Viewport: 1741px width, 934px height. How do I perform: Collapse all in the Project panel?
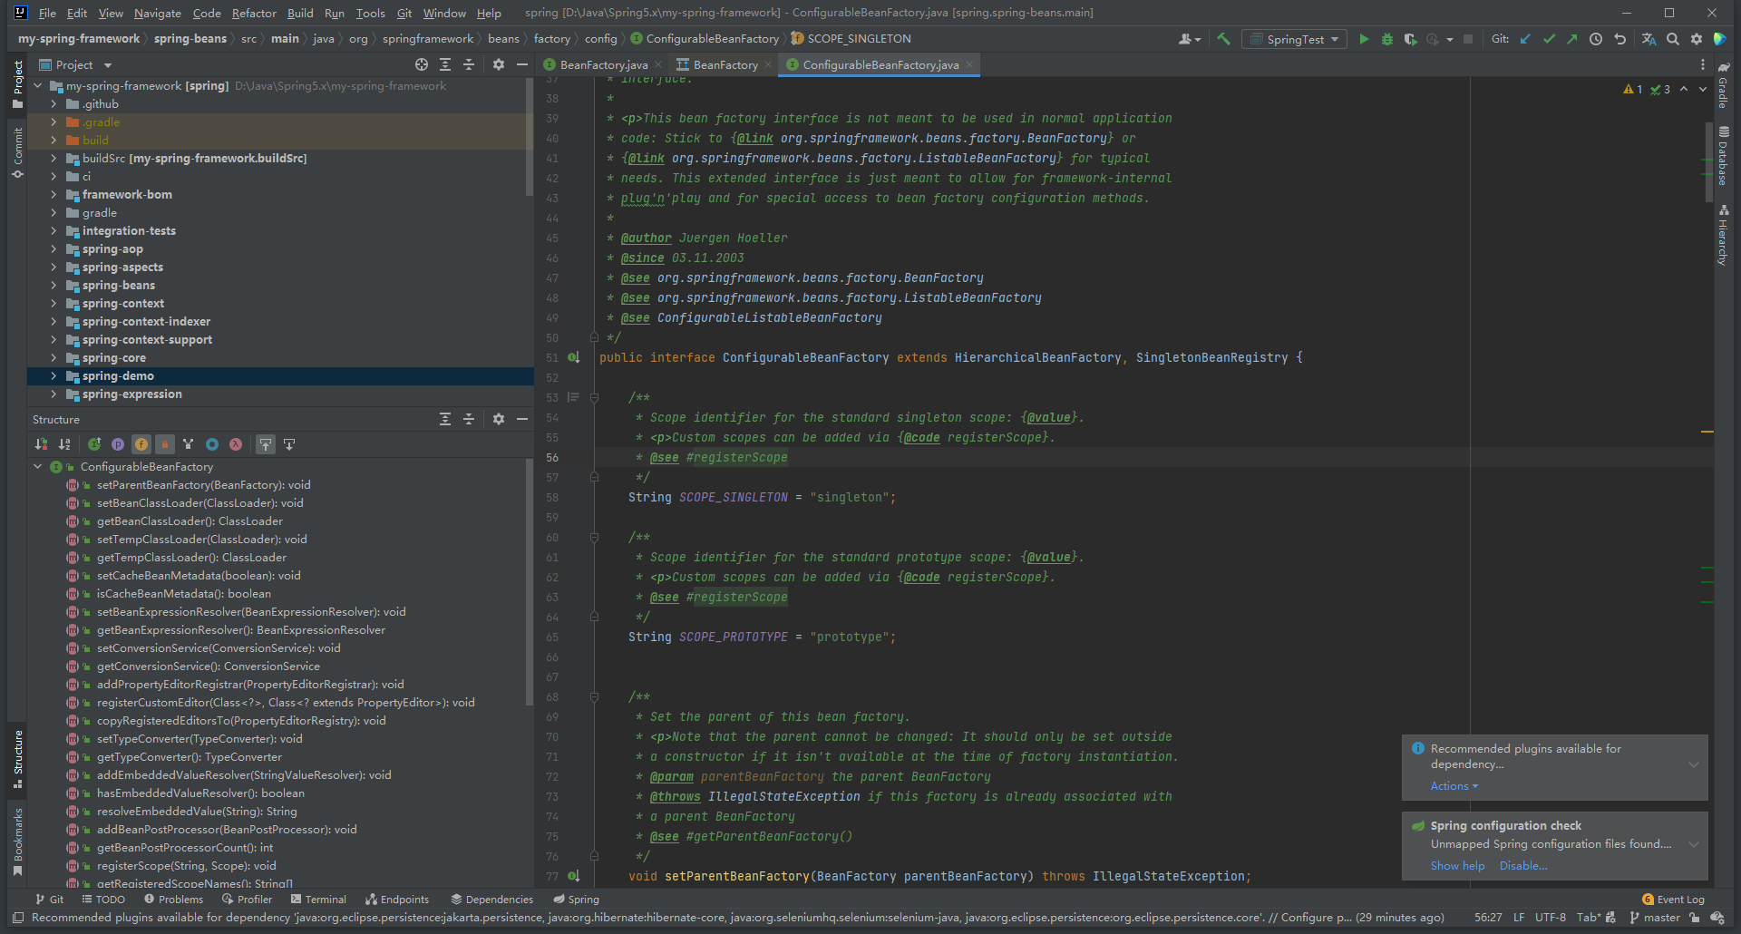coord(469,64)
